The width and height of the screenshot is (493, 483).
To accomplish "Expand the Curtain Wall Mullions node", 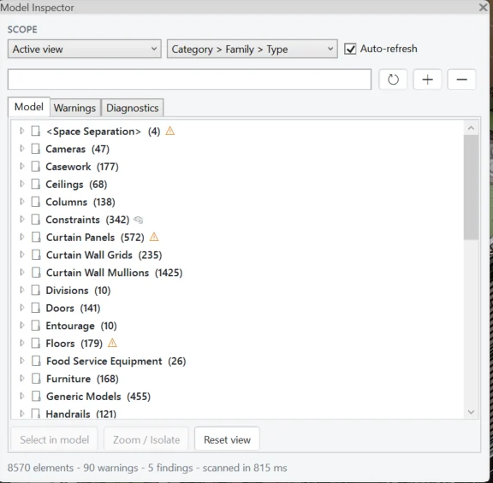I will coord(21,272).
